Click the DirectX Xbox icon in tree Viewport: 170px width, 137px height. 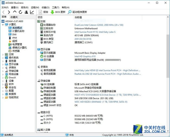coord(6,77)
